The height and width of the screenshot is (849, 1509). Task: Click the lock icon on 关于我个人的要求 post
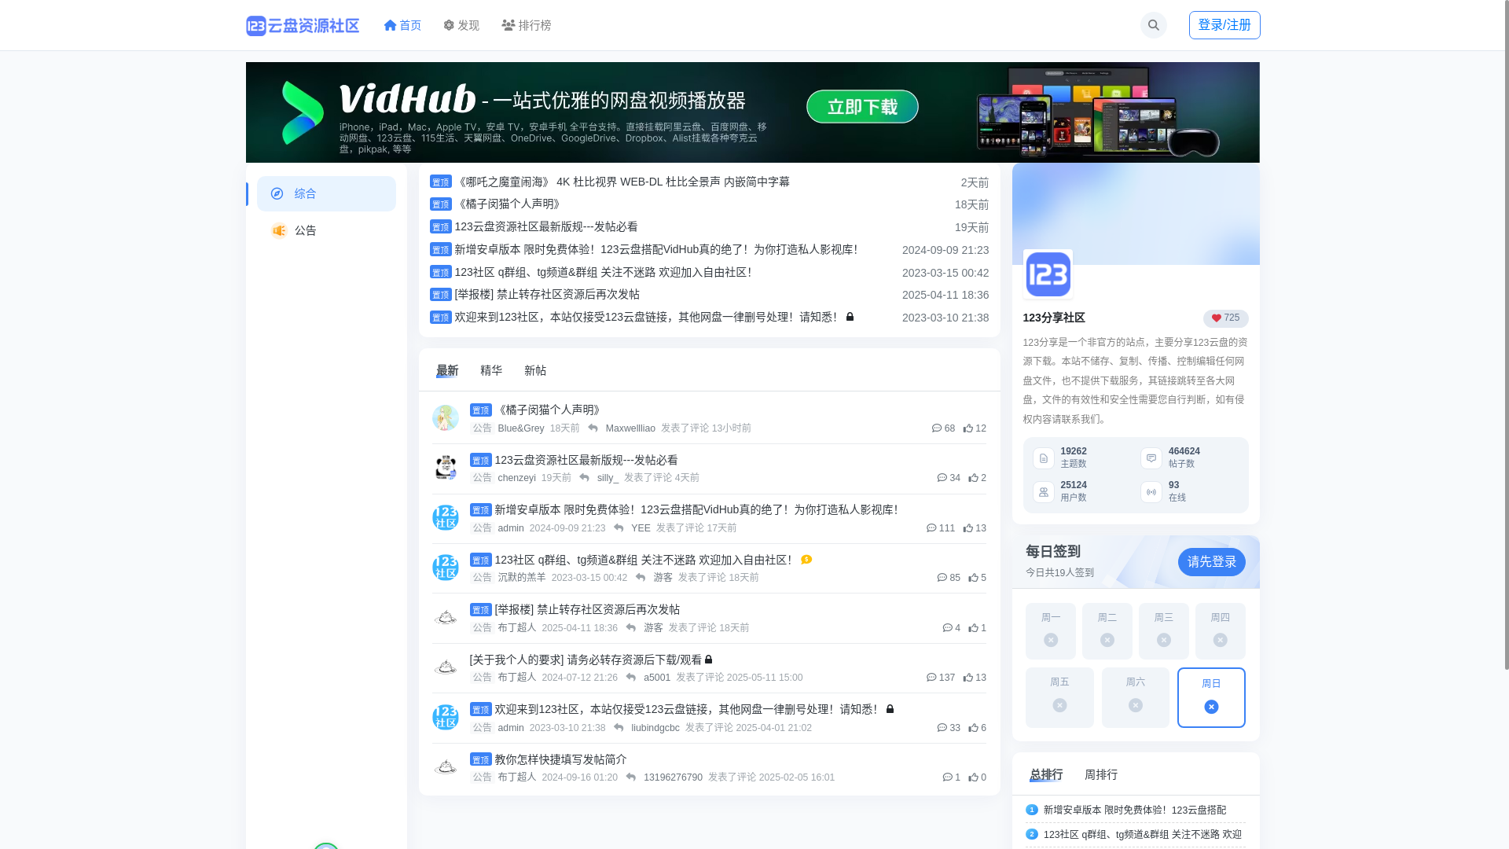(x=709, y=660)
